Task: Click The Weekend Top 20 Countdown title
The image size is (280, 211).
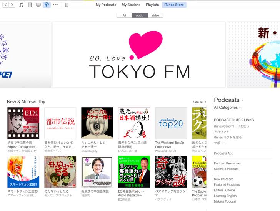Action: pos(170,145)
